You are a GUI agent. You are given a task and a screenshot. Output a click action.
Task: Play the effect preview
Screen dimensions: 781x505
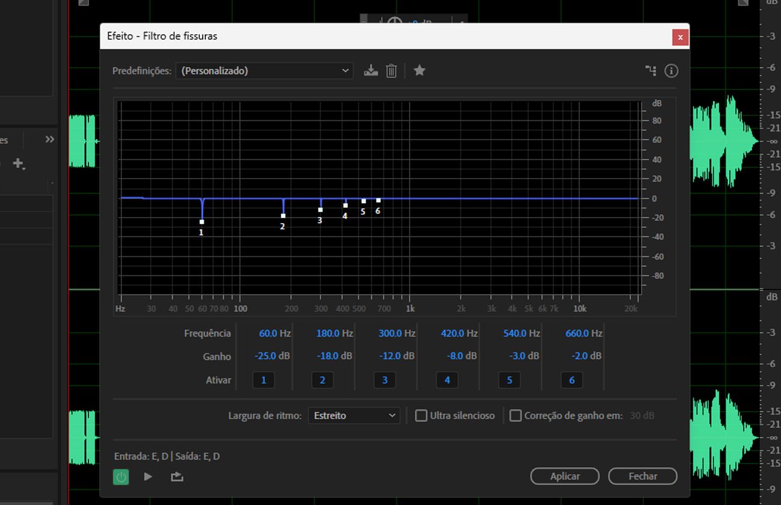tap(148, 477)
